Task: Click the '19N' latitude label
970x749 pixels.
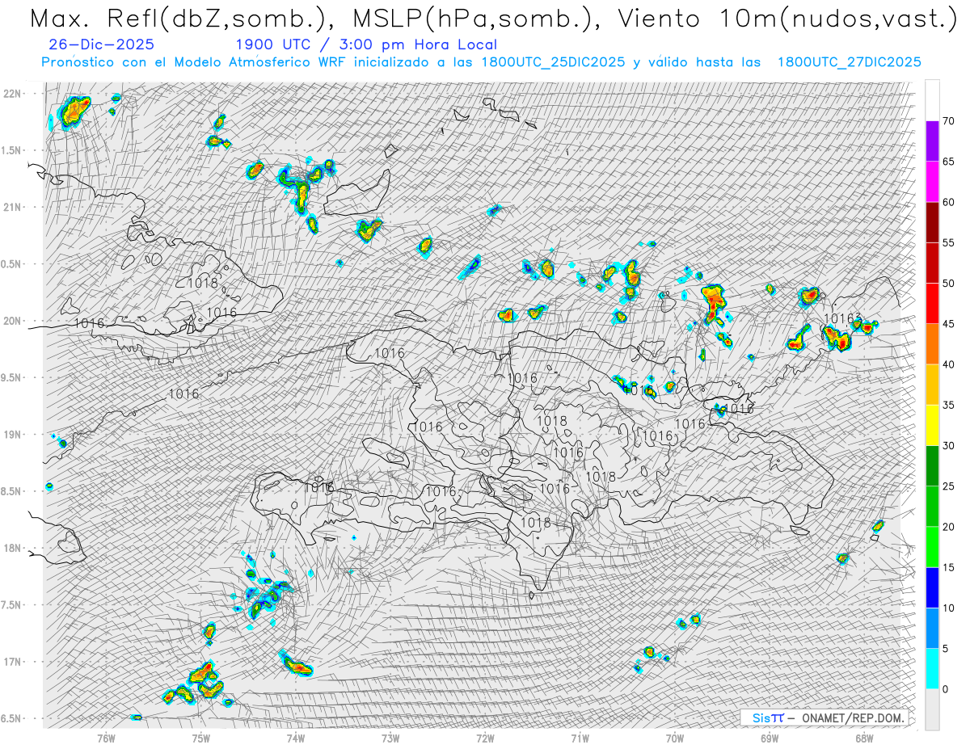Action: pos(12,434)
